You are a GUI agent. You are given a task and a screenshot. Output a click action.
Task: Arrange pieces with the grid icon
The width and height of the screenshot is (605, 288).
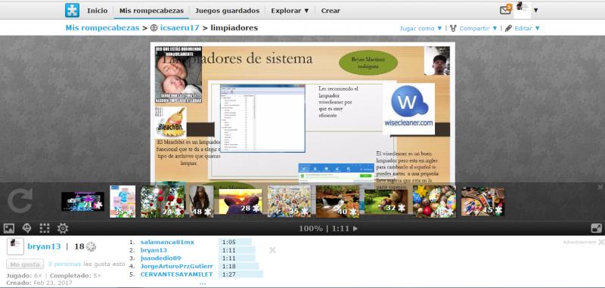tap(45, 228)
